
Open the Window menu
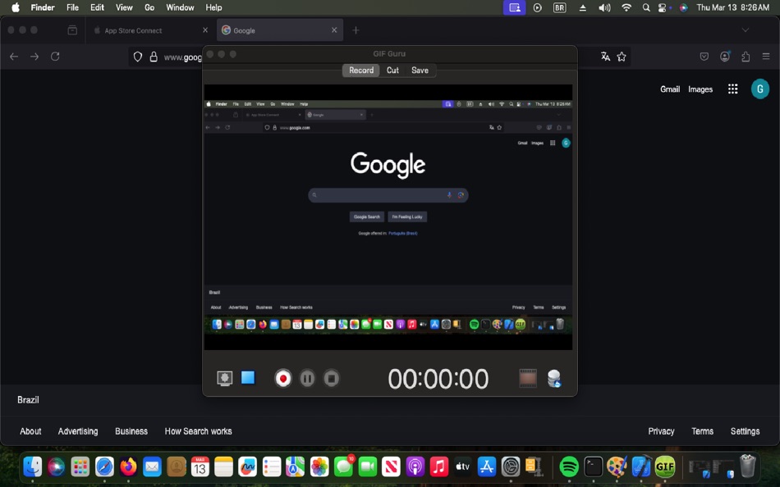(180, 7)
